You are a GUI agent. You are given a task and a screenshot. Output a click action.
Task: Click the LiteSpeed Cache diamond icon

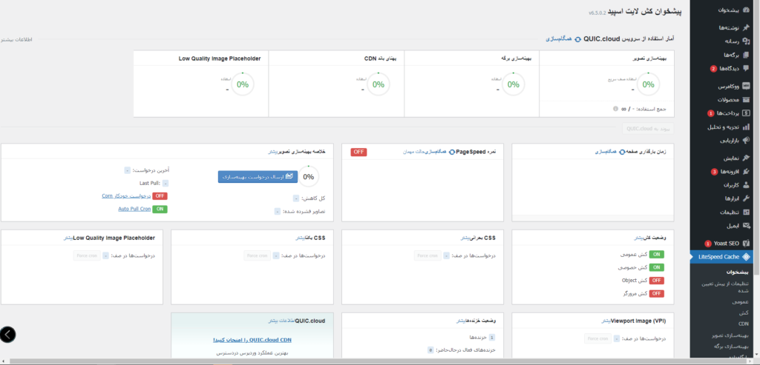pos(746,257)
